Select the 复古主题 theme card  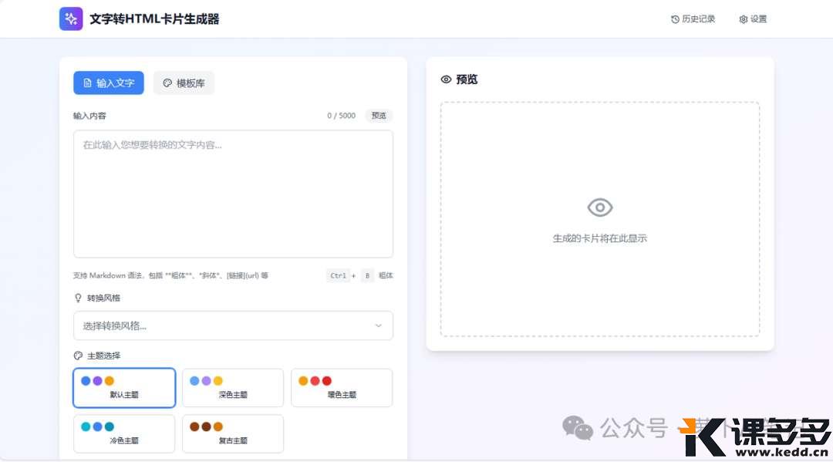[x=233, y=433]
